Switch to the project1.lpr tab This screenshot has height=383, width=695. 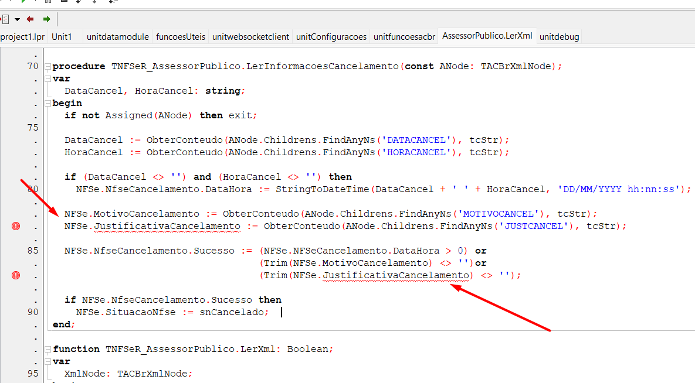point(23,37)
